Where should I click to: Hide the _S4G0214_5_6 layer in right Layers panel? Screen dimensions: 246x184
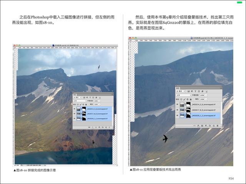pos(177,104)
